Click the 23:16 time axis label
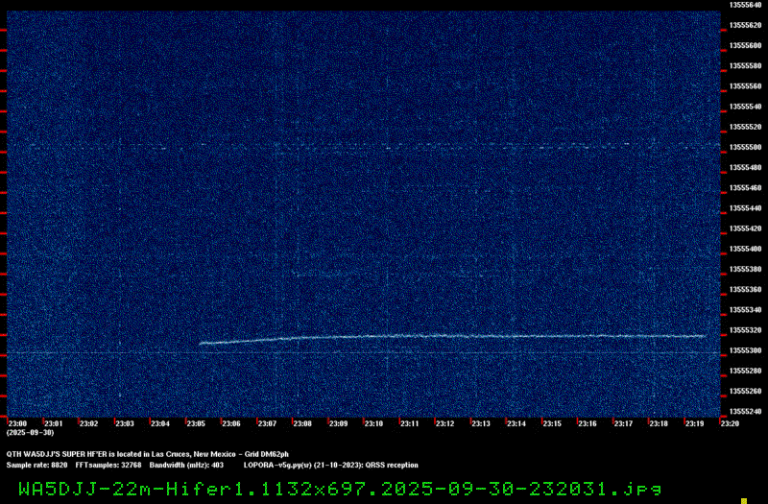The width and height of the screenshot is (768, 504). pos(588,423)
